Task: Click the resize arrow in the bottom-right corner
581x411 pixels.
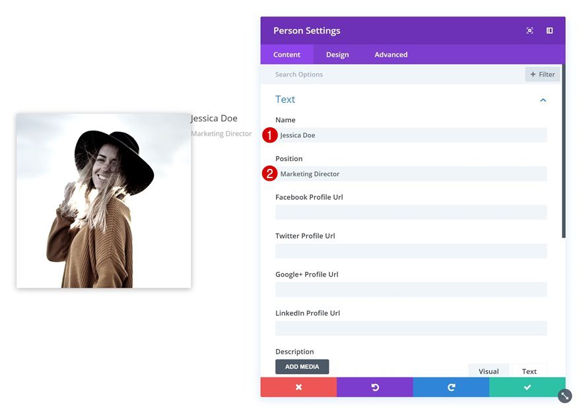Action: pos(564,396)
